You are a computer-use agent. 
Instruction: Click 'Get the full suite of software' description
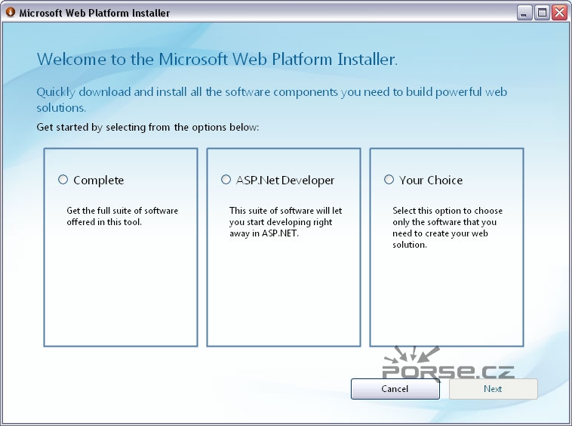pyautogui.click(x=122, y=216)
